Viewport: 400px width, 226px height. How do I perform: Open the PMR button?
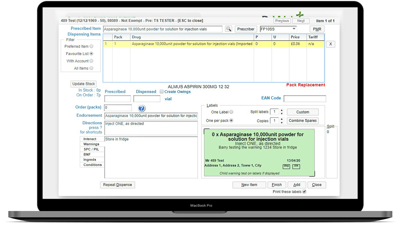pyautogui.click(x=317, y=29)
